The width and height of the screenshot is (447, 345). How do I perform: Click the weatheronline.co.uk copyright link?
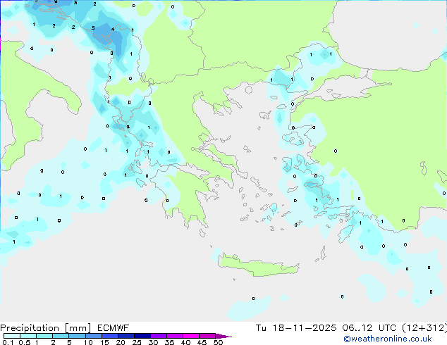[x=388, y=339]
